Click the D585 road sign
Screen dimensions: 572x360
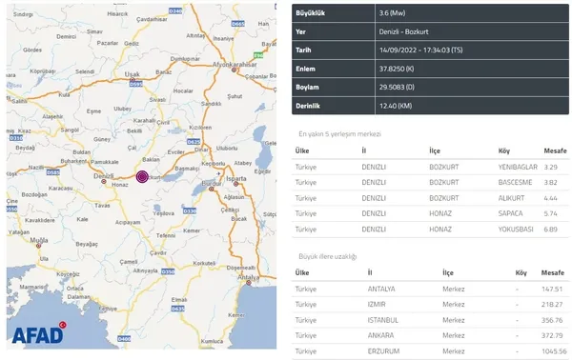click(52, 172)
